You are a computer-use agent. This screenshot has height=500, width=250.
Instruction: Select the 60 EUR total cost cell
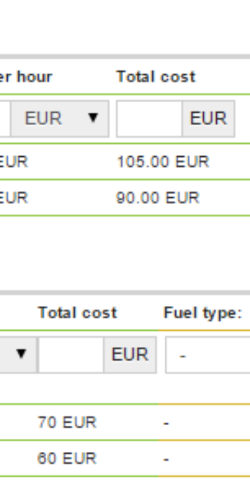click(x=67, y=458)
